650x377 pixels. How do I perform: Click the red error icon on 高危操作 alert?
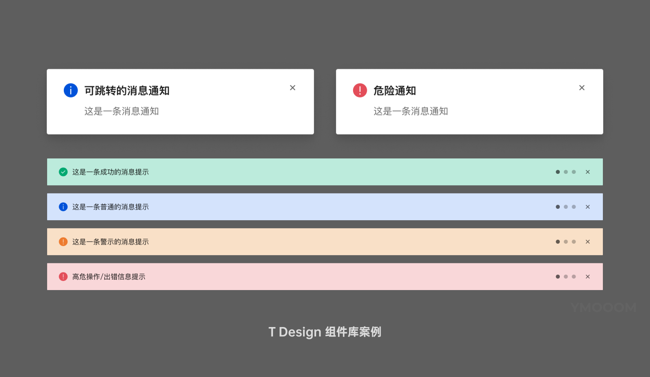point(63,277)
